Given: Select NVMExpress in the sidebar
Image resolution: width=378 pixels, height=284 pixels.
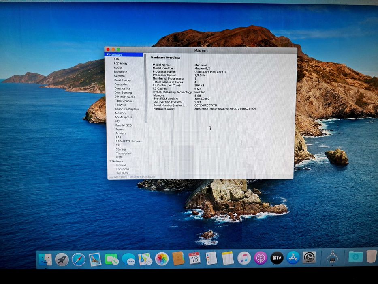Looking at the screenshot, I should [124, 117].
